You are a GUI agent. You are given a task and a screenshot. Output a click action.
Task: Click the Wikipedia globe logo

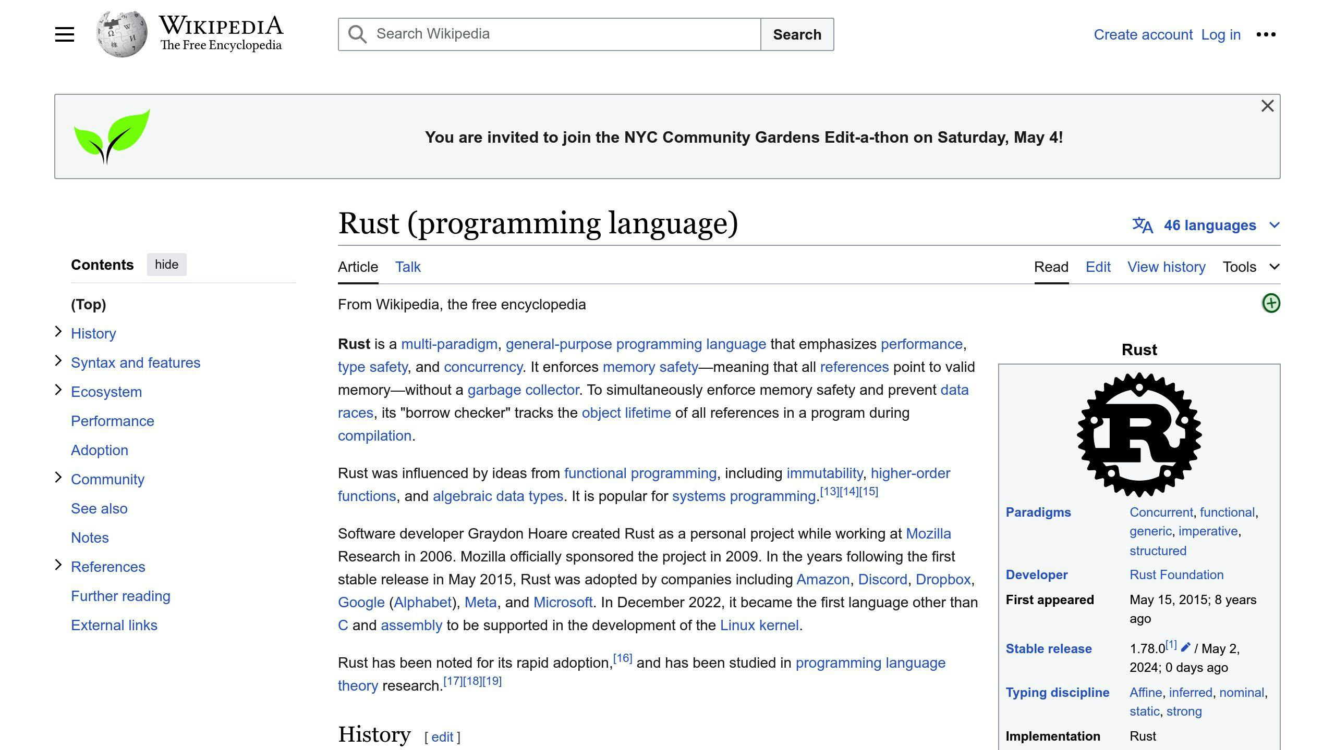pos(122,34)
